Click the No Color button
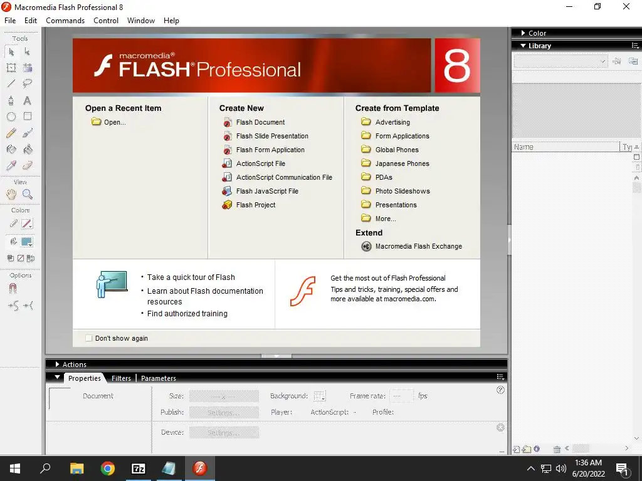 pyautogui.click(x=21, y=258)
